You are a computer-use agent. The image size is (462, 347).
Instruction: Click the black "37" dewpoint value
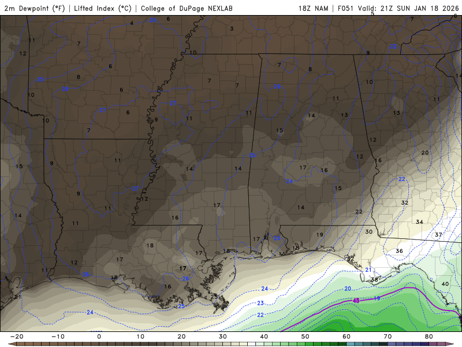(438, 235)
